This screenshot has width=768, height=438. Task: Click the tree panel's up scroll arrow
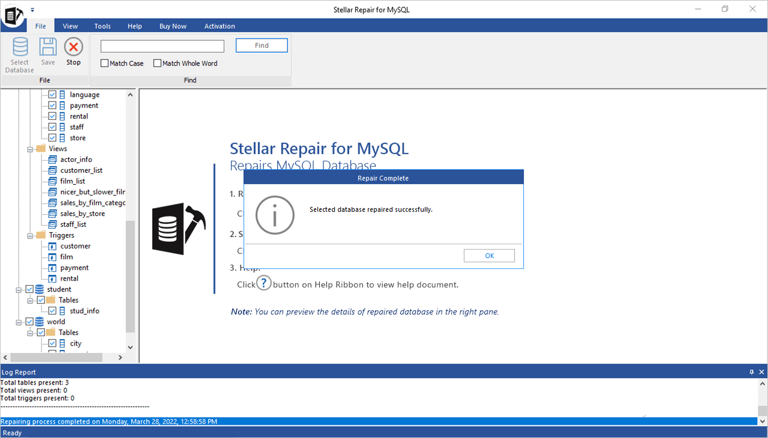131,94
